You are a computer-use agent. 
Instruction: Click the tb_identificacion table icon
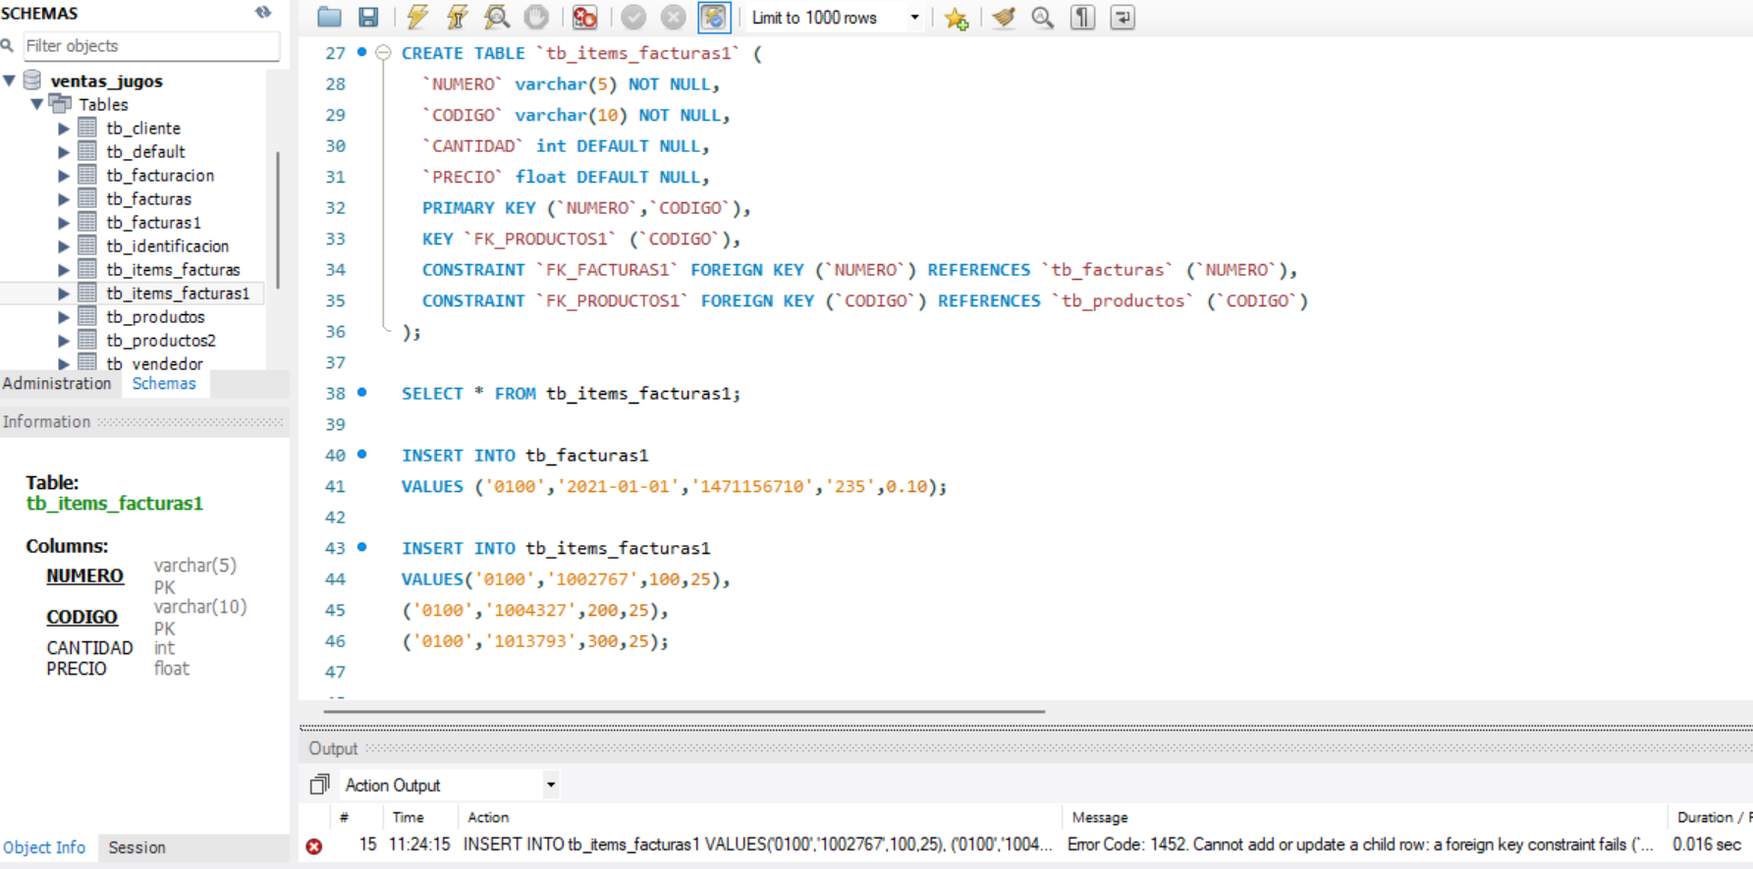[87, 245]
